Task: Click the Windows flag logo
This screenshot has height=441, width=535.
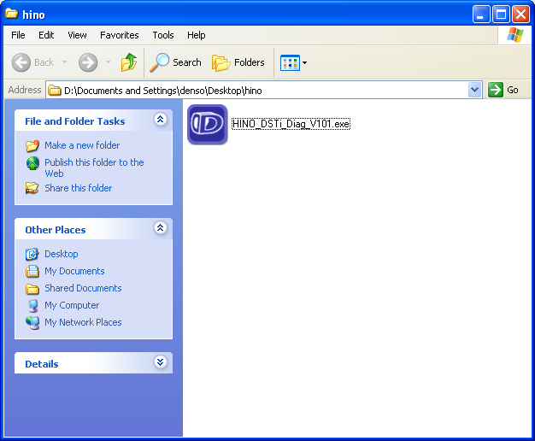Action: tap(514, 35)
